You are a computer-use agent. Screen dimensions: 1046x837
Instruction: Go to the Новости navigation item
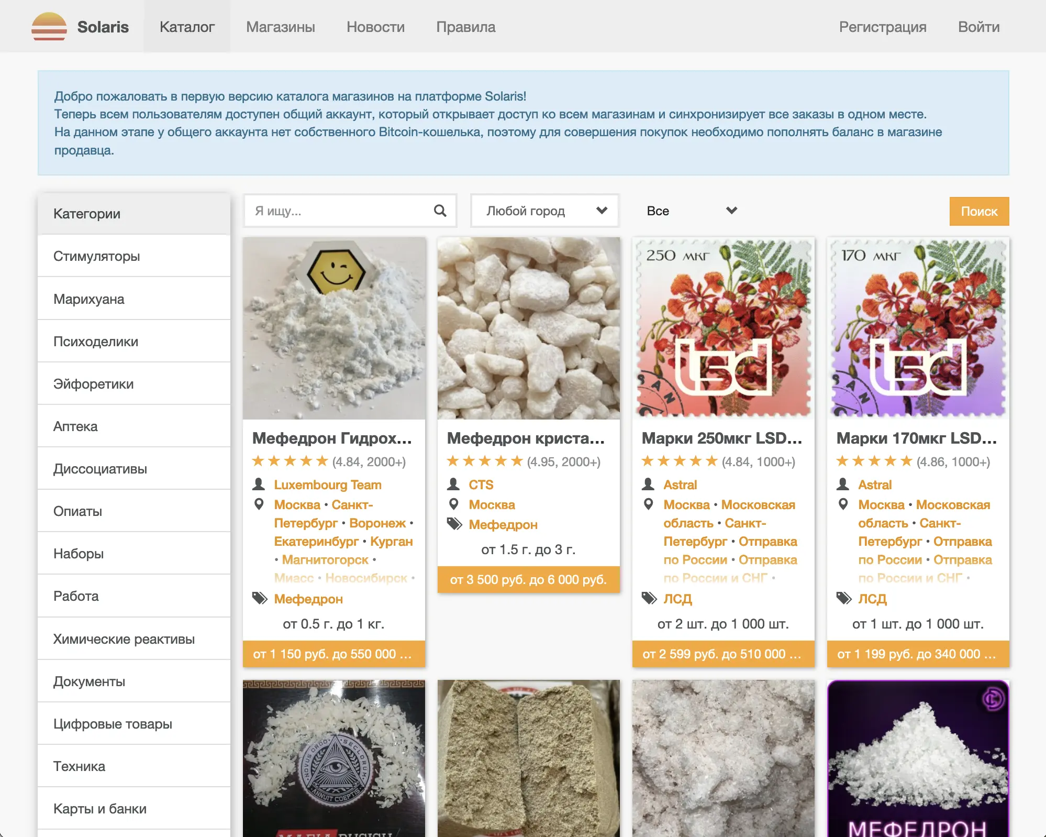pyautogui.click(x=375, y=27)
